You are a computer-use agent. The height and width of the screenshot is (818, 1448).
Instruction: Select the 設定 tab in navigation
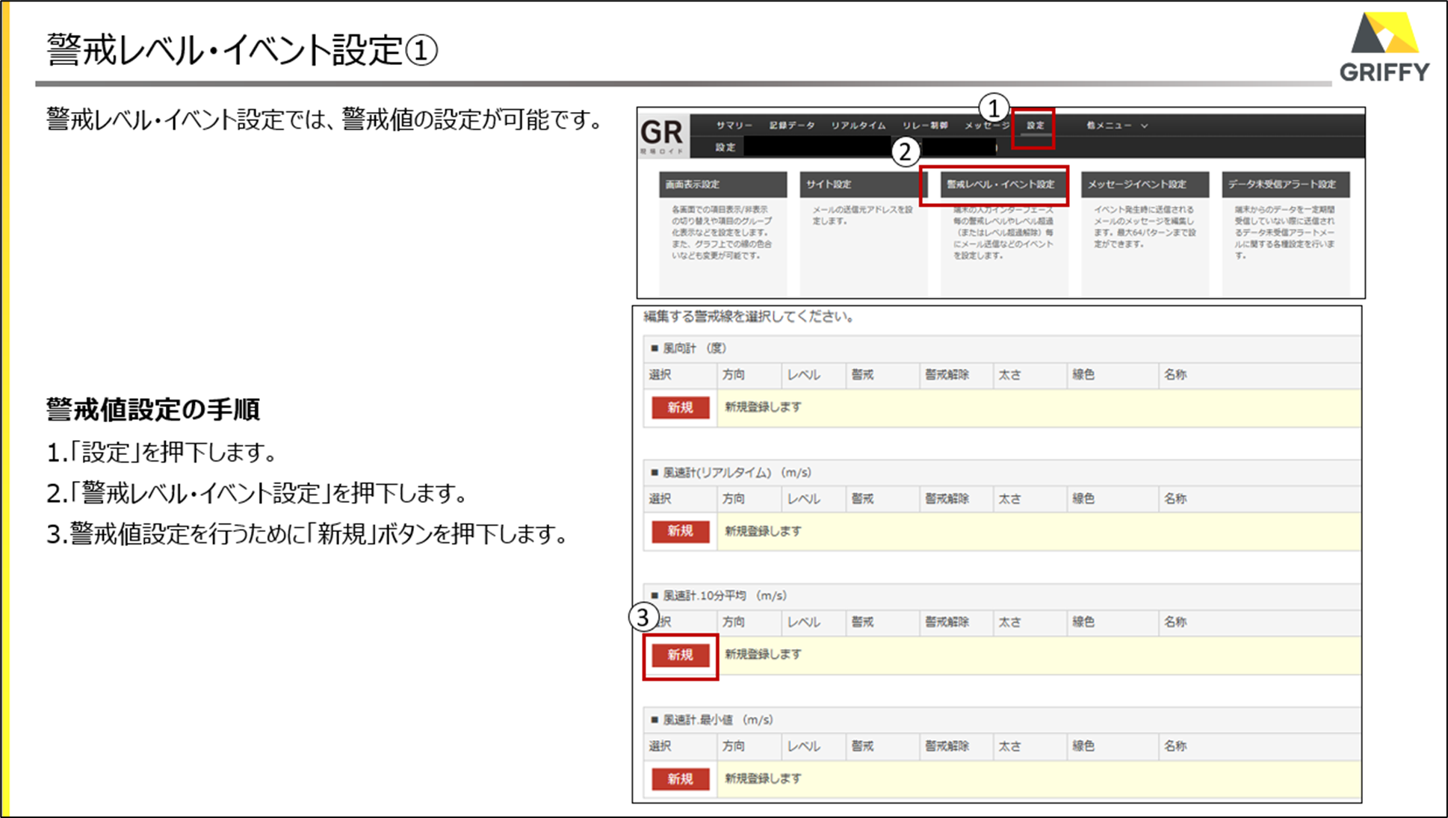pyautogui.click(x=1035, y=126)
